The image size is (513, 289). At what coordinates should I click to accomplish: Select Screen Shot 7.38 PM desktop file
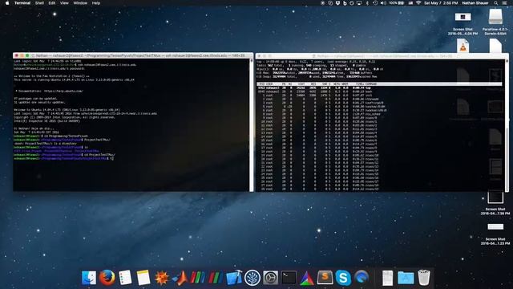tap(495, 203)
